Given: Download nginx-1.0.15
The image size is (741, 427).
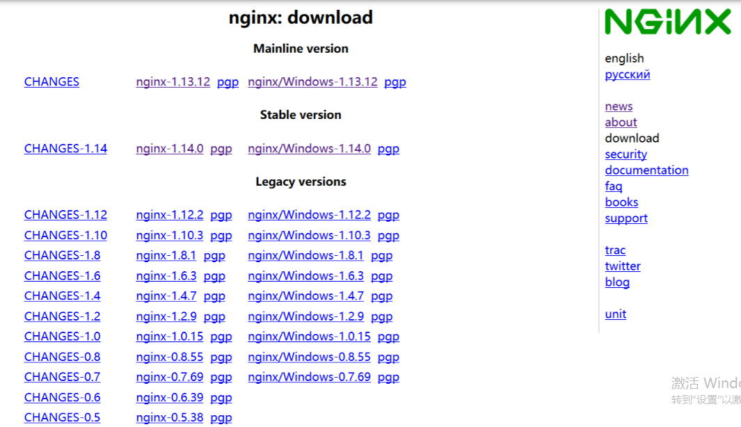Looking at the screenshot, I should click(170, 337).
